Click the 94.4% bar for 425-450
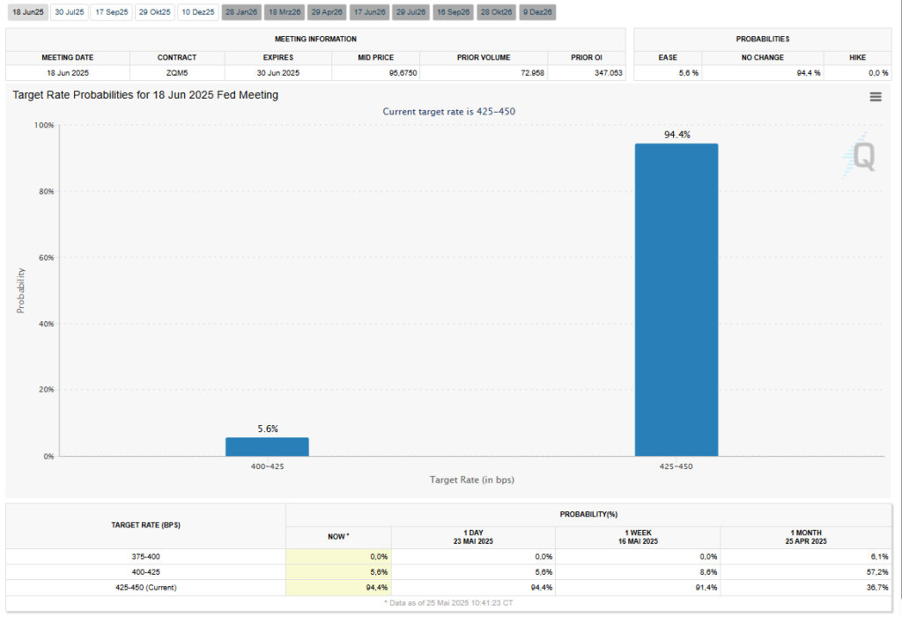This screenshot has height=617, width=902. click(x=676, y=299)
